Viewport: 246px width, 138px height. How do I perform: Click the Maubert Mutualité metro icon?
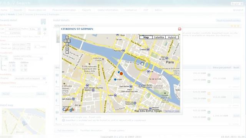tap(150, 108)
